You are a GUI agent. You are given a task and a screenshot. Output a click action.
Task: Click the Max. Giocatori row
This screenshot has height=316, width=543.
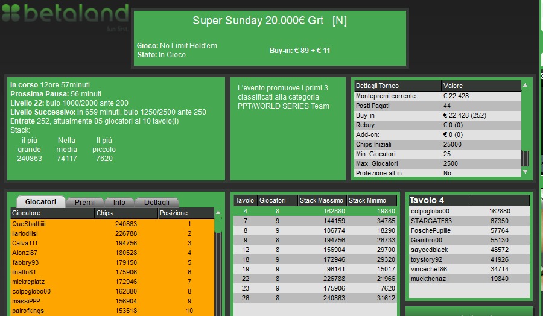[438, 163]
